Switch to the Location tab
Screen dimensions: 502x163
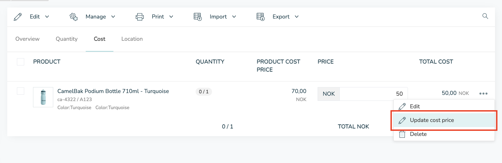[x=132, y=39]
